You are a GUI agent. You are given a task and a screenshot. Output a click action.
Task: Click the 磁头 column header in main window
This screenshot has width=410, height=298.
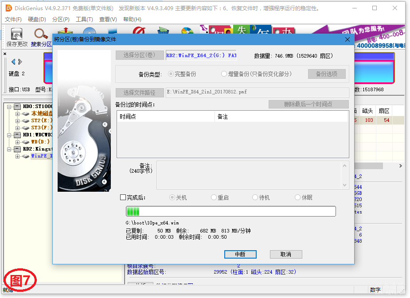pyautogui.click(x=367, y=111)
